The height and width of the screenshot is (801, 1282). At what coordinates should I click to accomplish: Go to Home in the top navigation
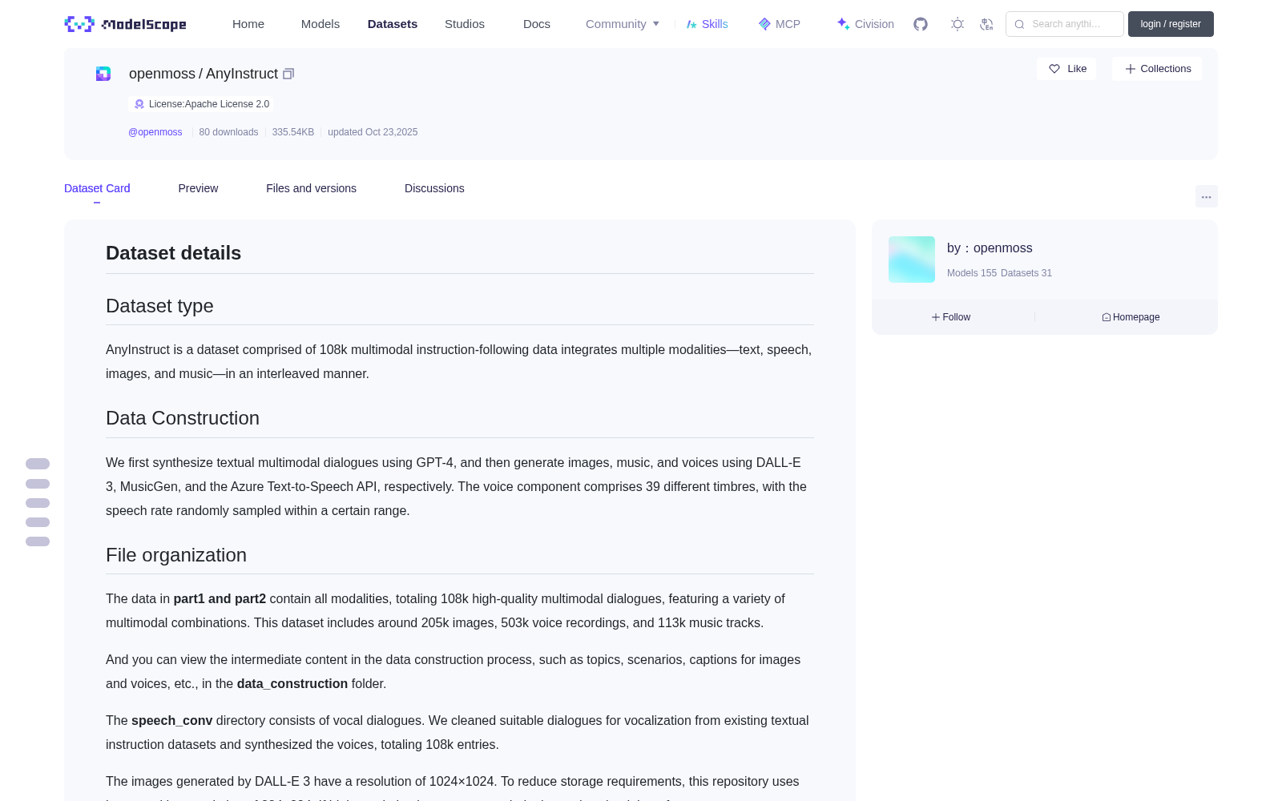click(x=248, y=24)
